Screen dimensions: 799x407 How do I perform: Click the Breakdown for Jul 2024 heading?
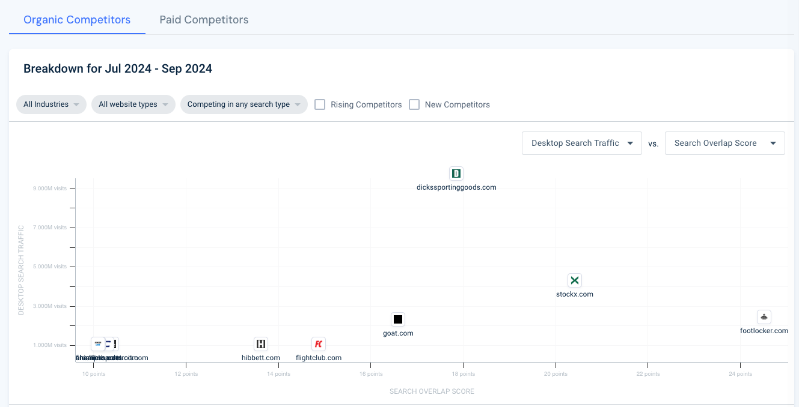point(118,68)
